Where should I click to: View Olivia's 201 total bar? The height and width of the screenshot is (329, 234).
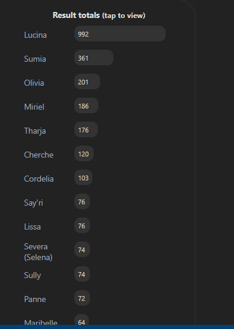coord(87,82)
